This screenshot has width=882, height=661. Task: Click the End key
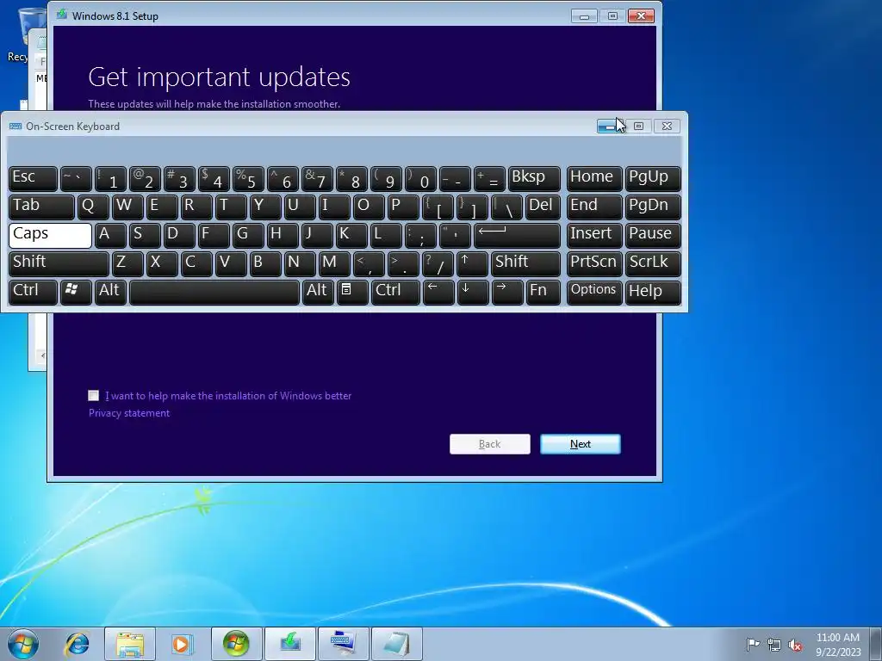click(x=594, y=207)
